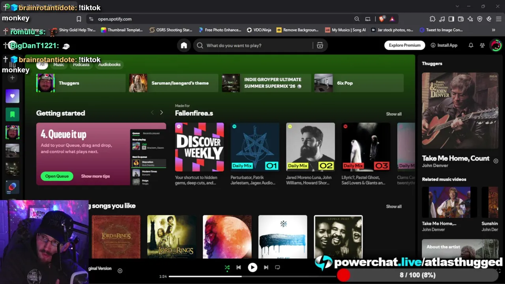The image size is (505, 284).
Task: Add Take Me Home to Liked Songs
Action: (x=496, y=161)
